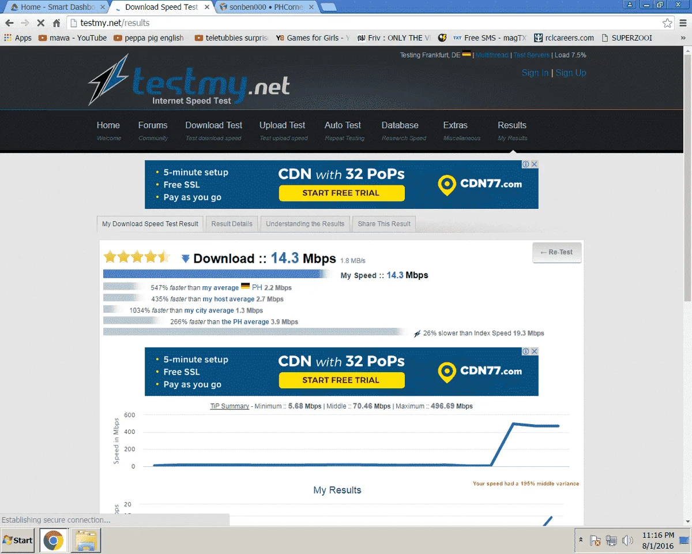Select the Understanding the Results tab
This screenshot has width=692, height=554.
[x=305, y=224]
